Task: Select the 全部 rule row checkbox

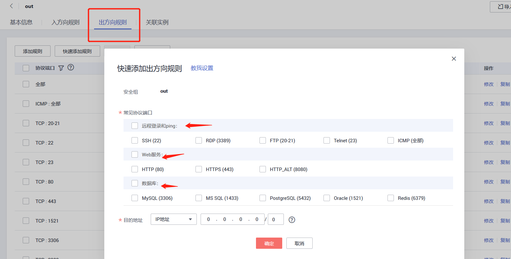Action: [x=26, y=84]
